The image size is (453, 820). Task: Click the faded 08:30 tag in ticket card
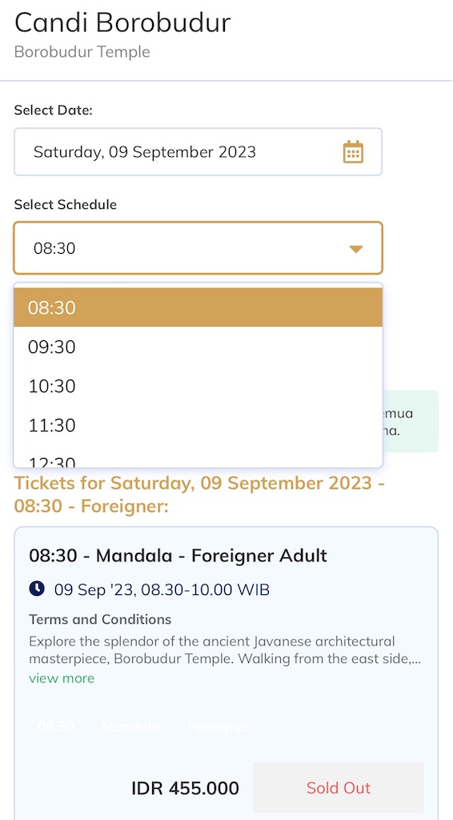(x=56, y=726)
